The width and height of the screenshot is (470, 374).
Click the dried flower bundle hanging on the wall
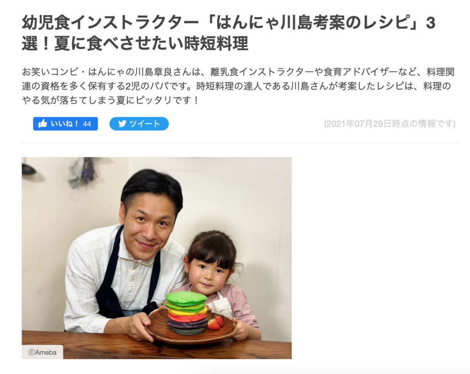tap(83, 172)
